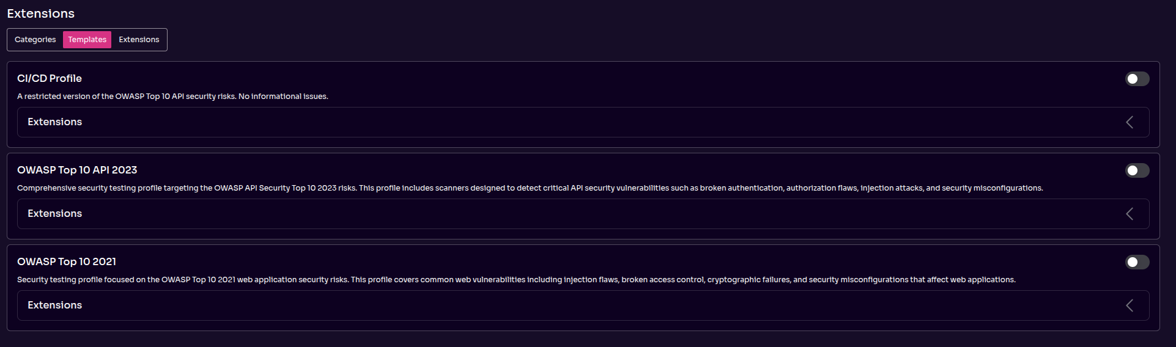Turn on OWASP Top 10 API 2023 toggle

pyautogui.click(x=1137, y=170)
